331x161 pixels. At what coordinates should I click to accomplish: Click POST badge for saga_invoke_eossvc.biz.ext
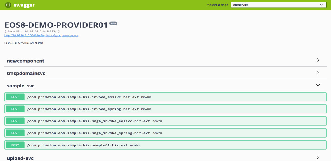click(15, 121)
